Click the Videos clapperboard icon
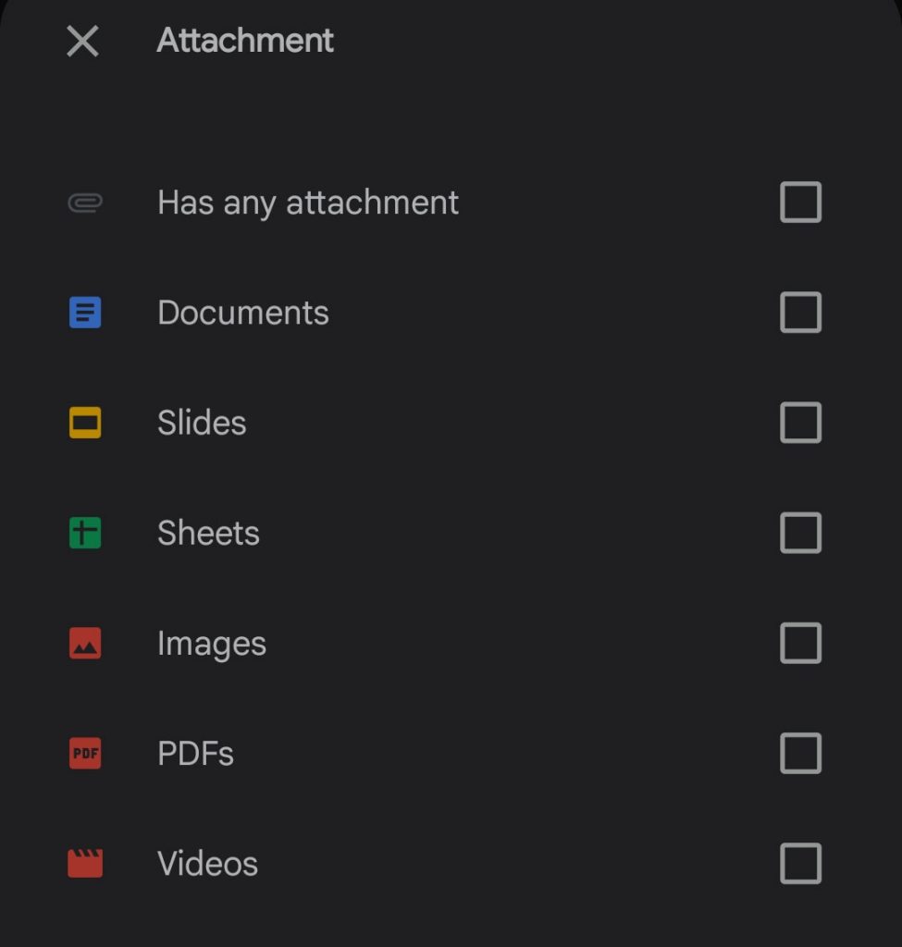Viewport: 902px width, 947px height. (84, 863)
